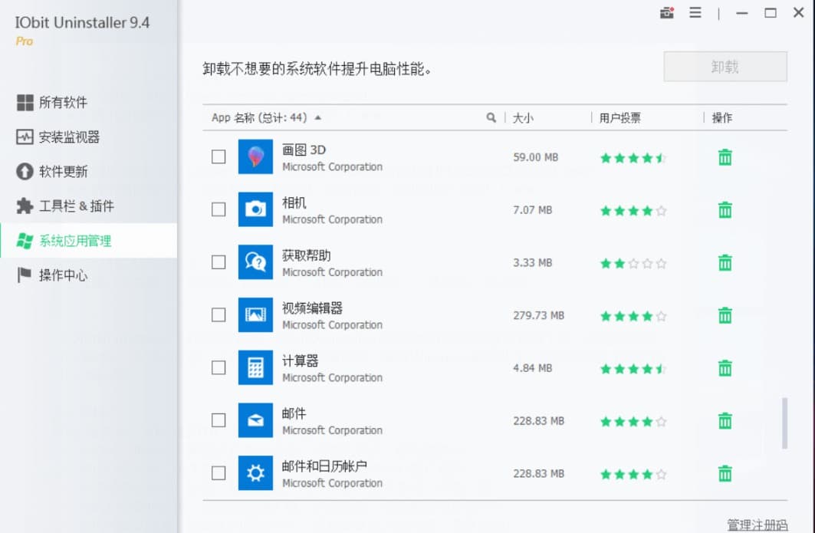Select the 相机 checkbox

coord(219,209)
